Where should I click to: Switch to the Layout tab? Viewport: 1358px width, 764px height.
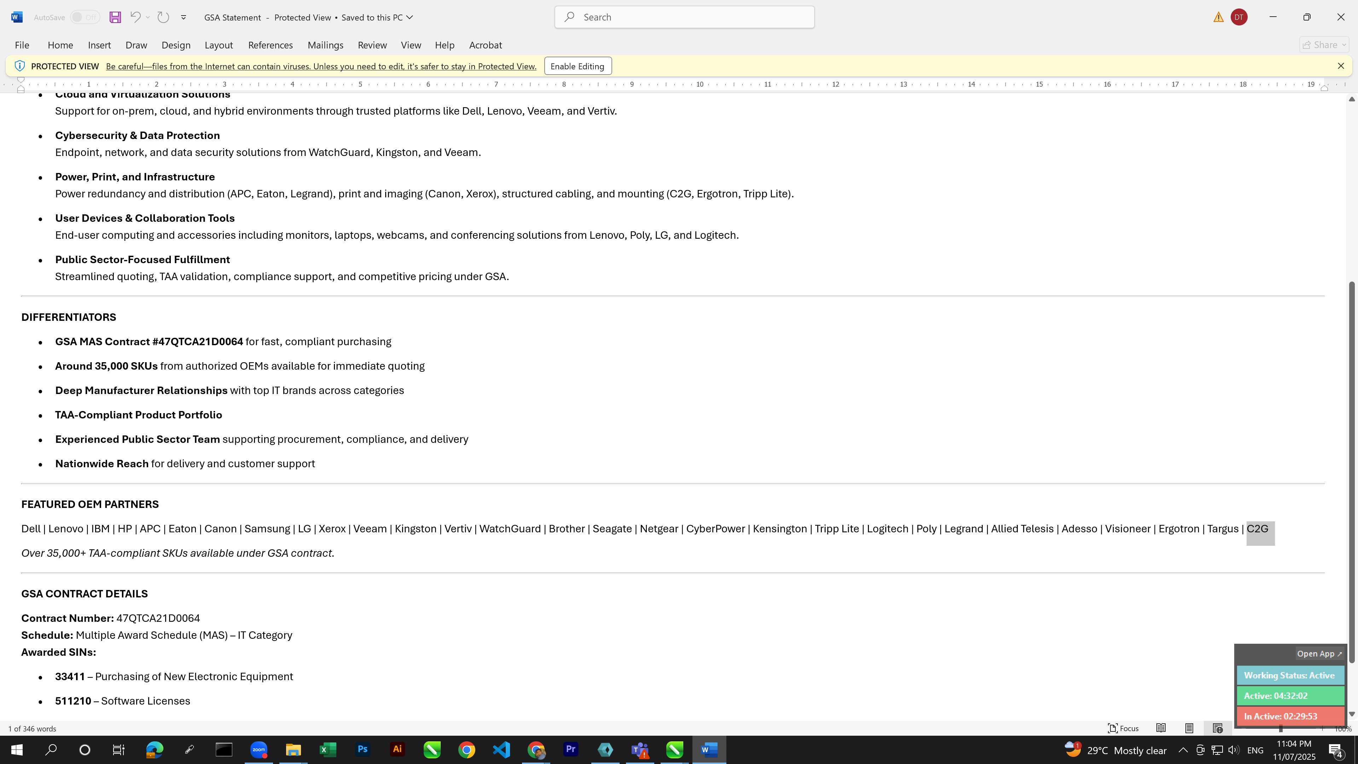(x=219, y=45)
